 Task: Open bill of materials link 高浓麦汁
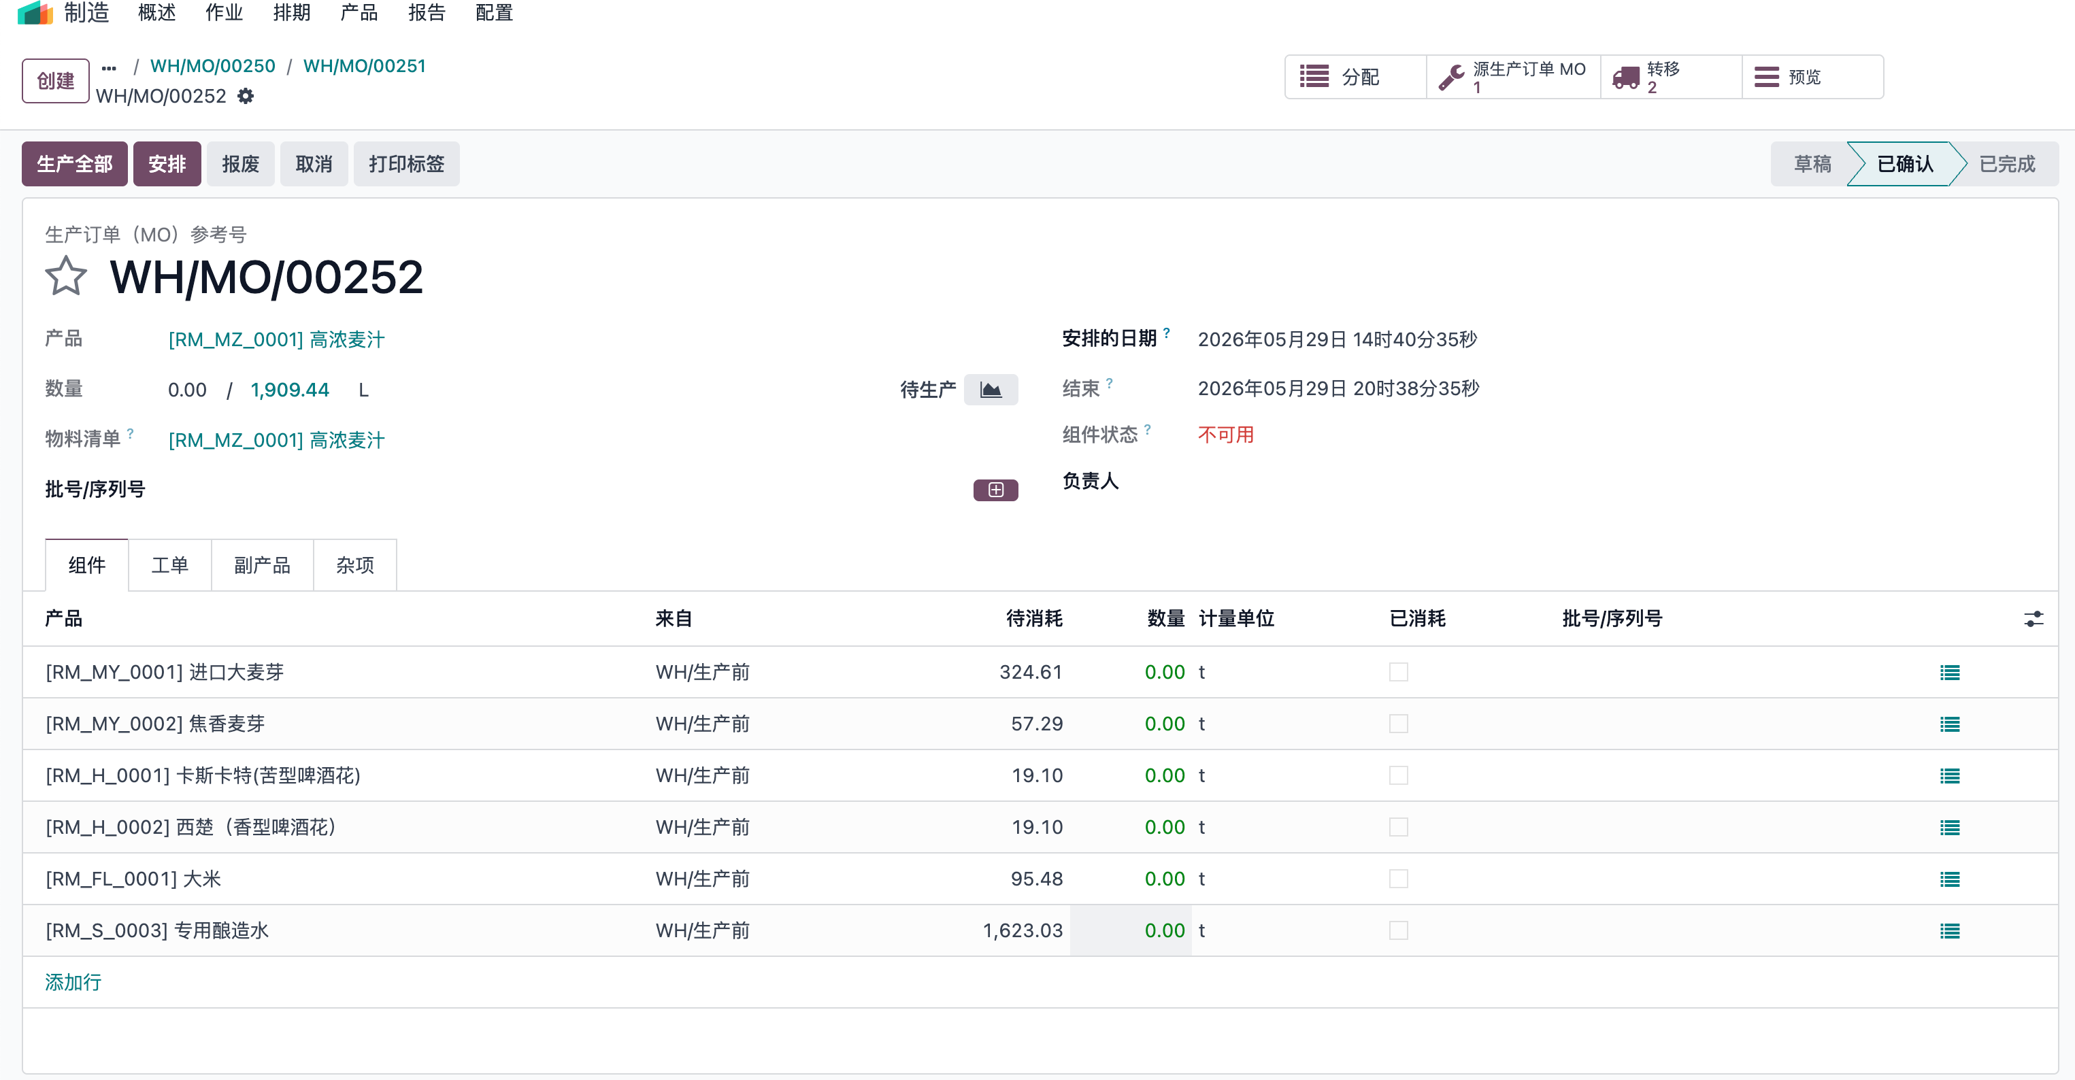click(x=276, y=441)
